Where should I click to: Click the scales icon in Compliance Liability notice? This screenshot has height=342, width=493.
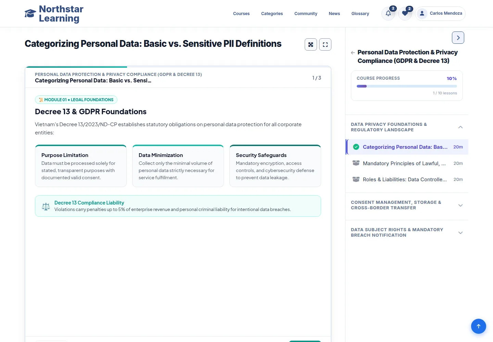tap(46, 206)
